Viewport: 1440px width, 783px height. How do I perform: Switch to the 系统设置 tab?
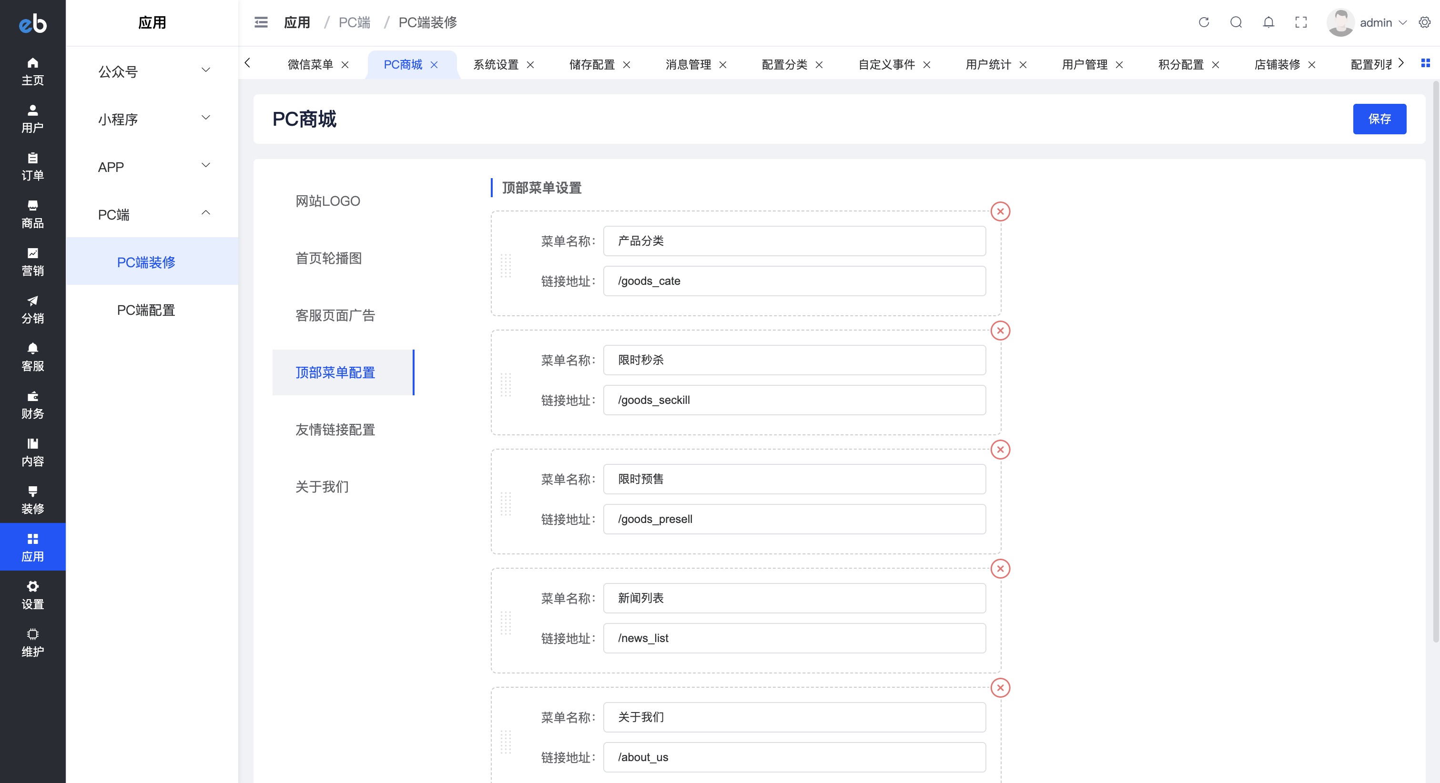(x=496, y=64)
